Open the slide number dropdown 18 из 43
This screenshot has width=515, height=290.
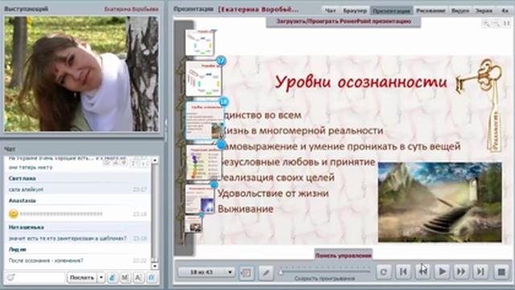pos(206,272)
